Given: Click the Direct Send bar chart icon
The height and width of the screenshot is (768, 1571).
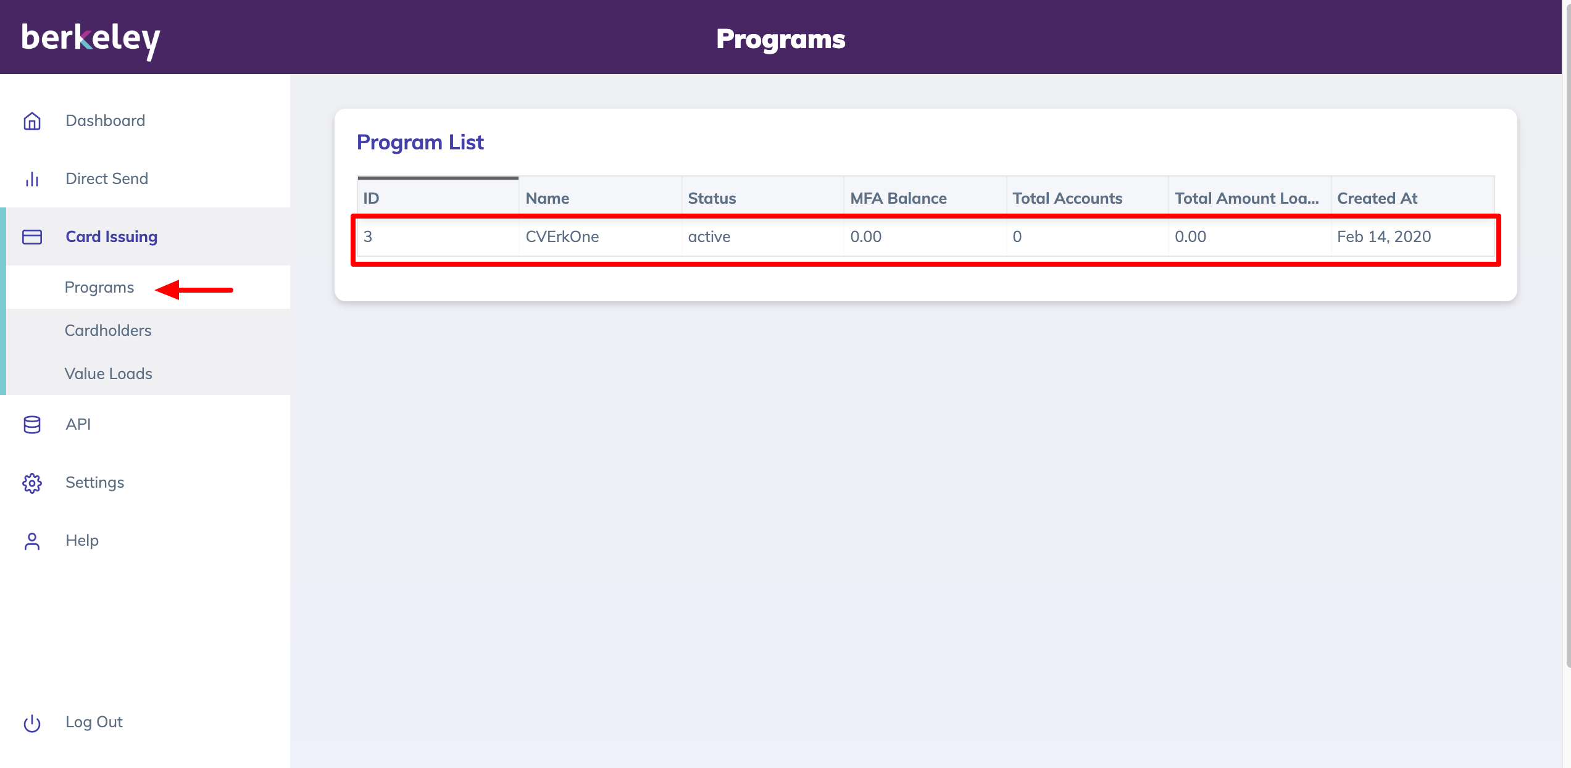Looking at the screenshot, I should [32, 179].
